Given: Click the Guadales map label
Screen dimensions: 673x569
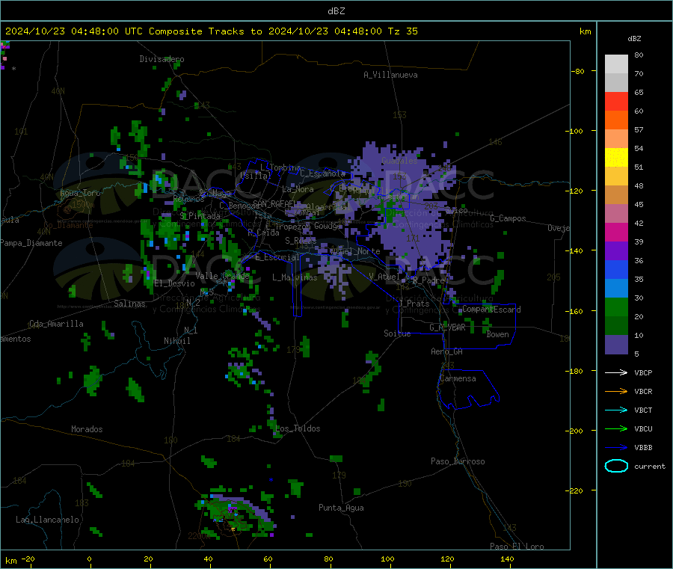Looking at the screenshot, I should click(x=399, y=161).
